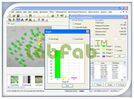Click the OK button beside Range 4

[x=119, y=56]
